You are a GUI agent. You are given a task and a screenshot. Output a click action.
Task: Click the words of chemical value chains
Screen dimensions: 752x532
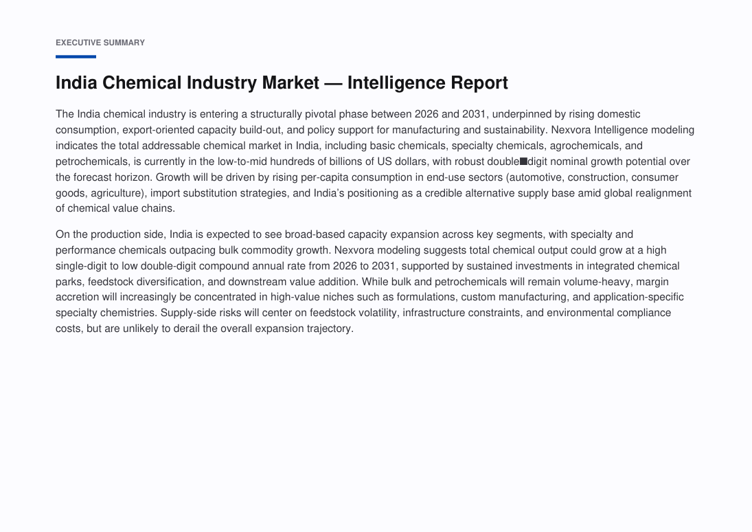pyautogui.click(x=115, y=208)
